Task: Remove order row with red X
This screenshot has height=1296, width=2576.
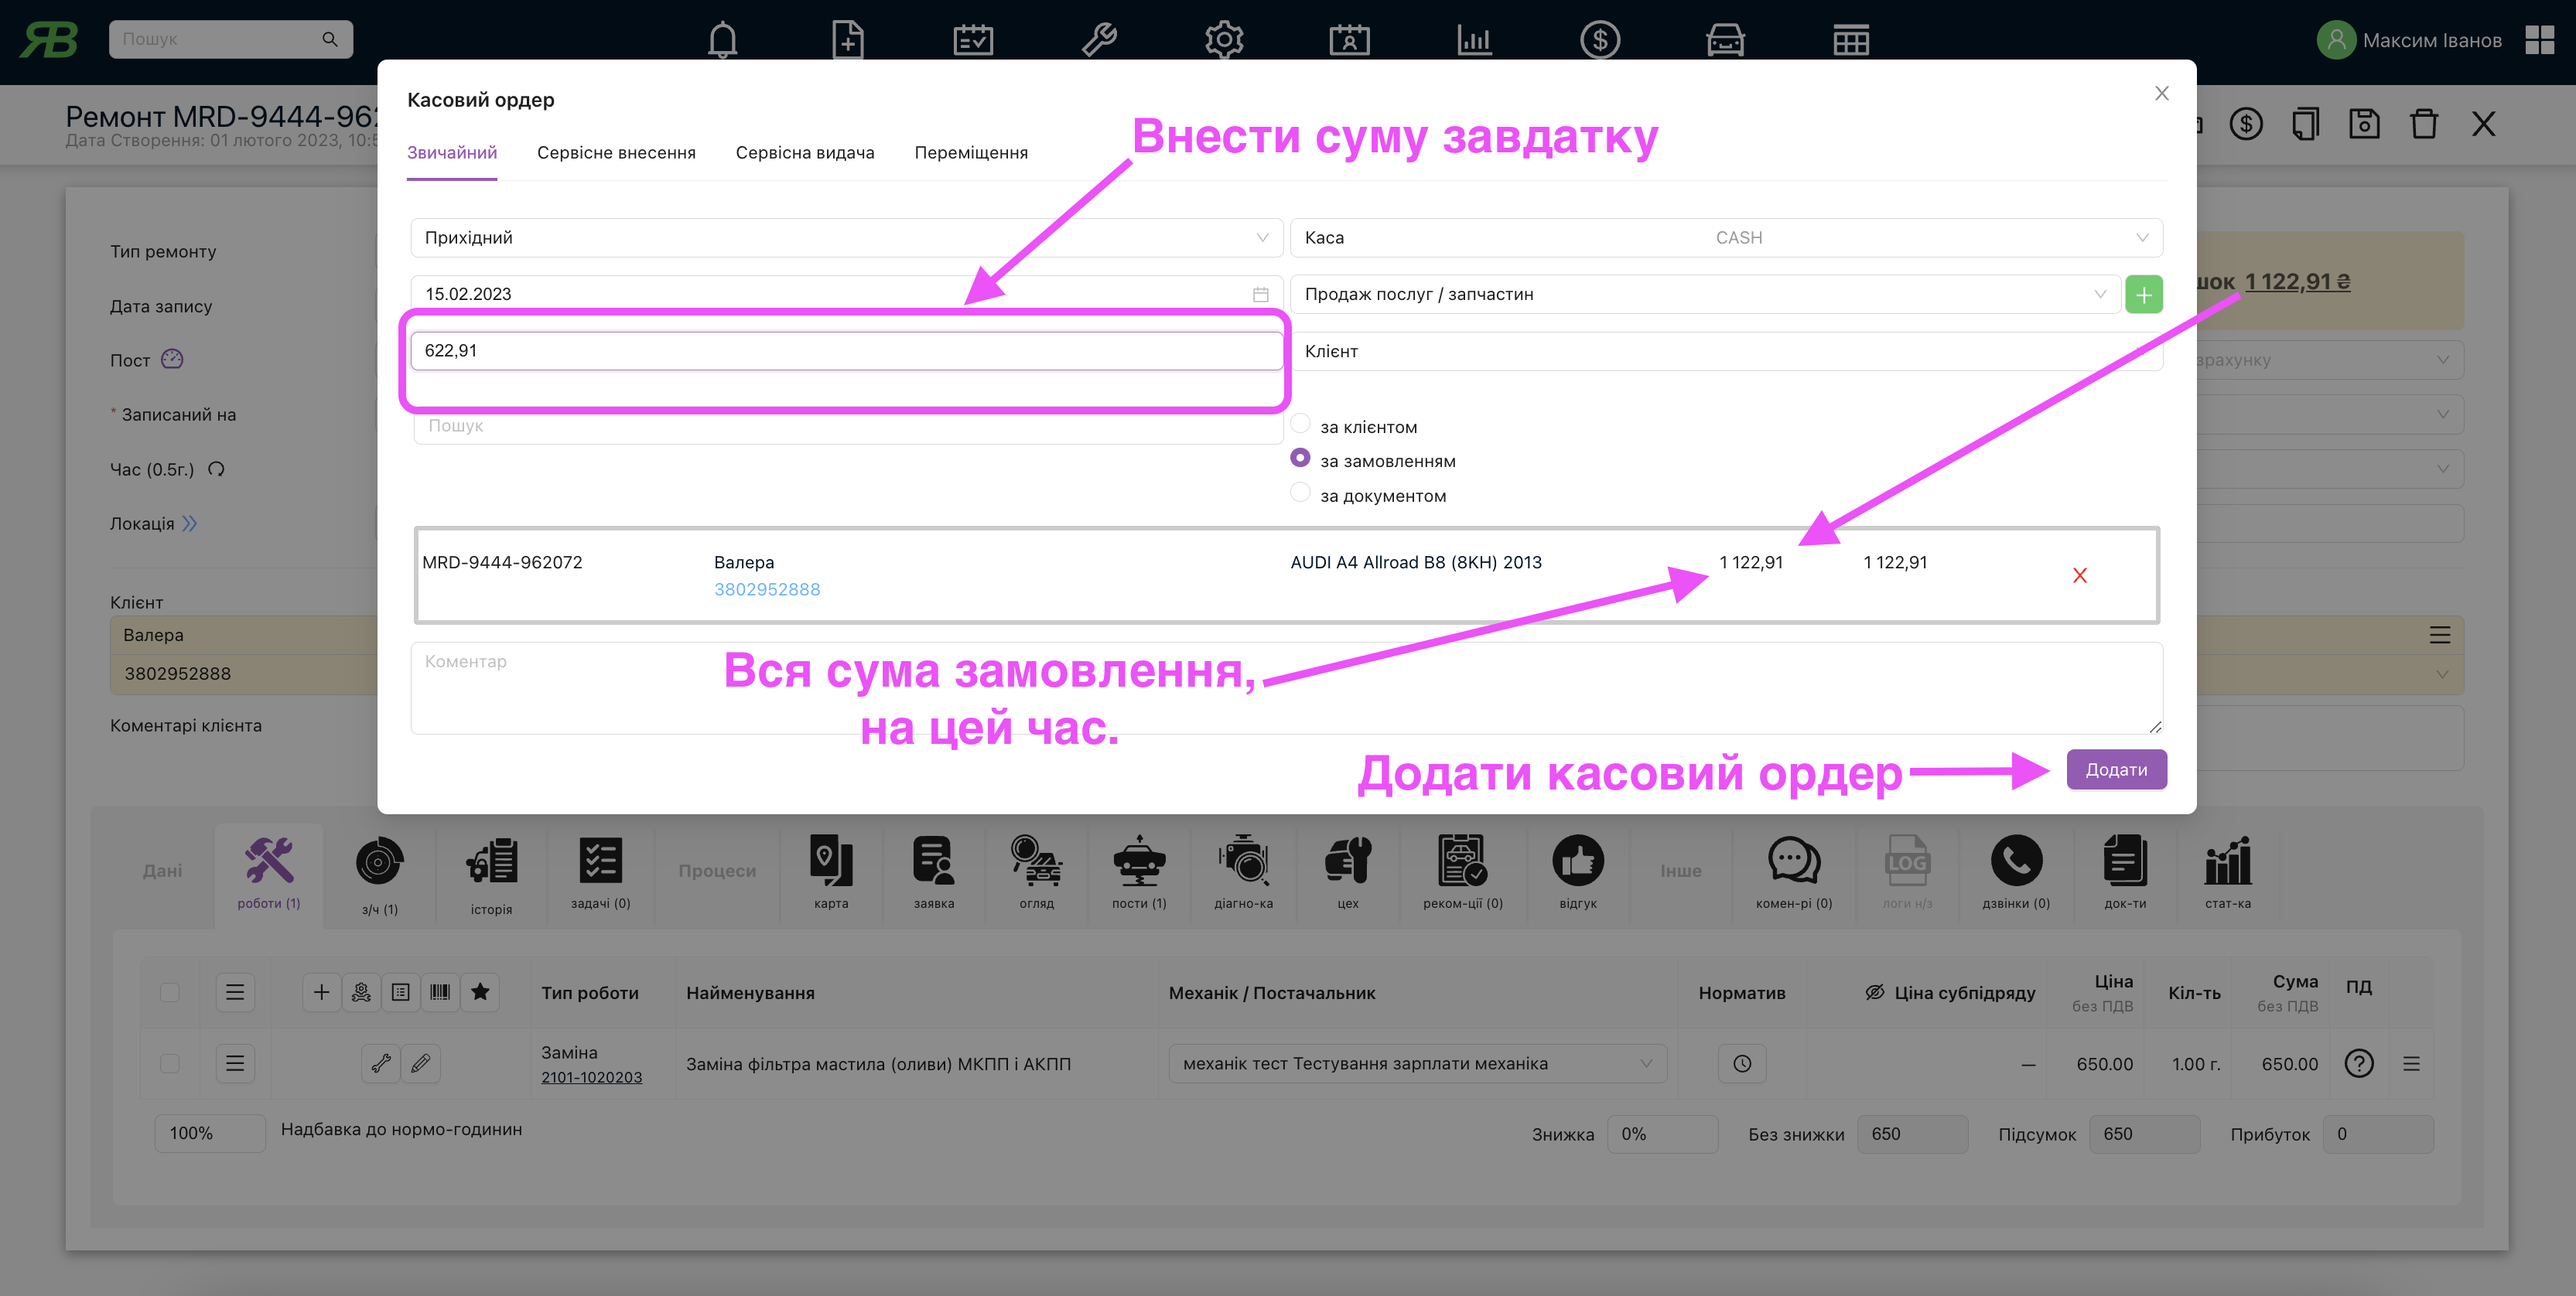Action: [2080, 575]
